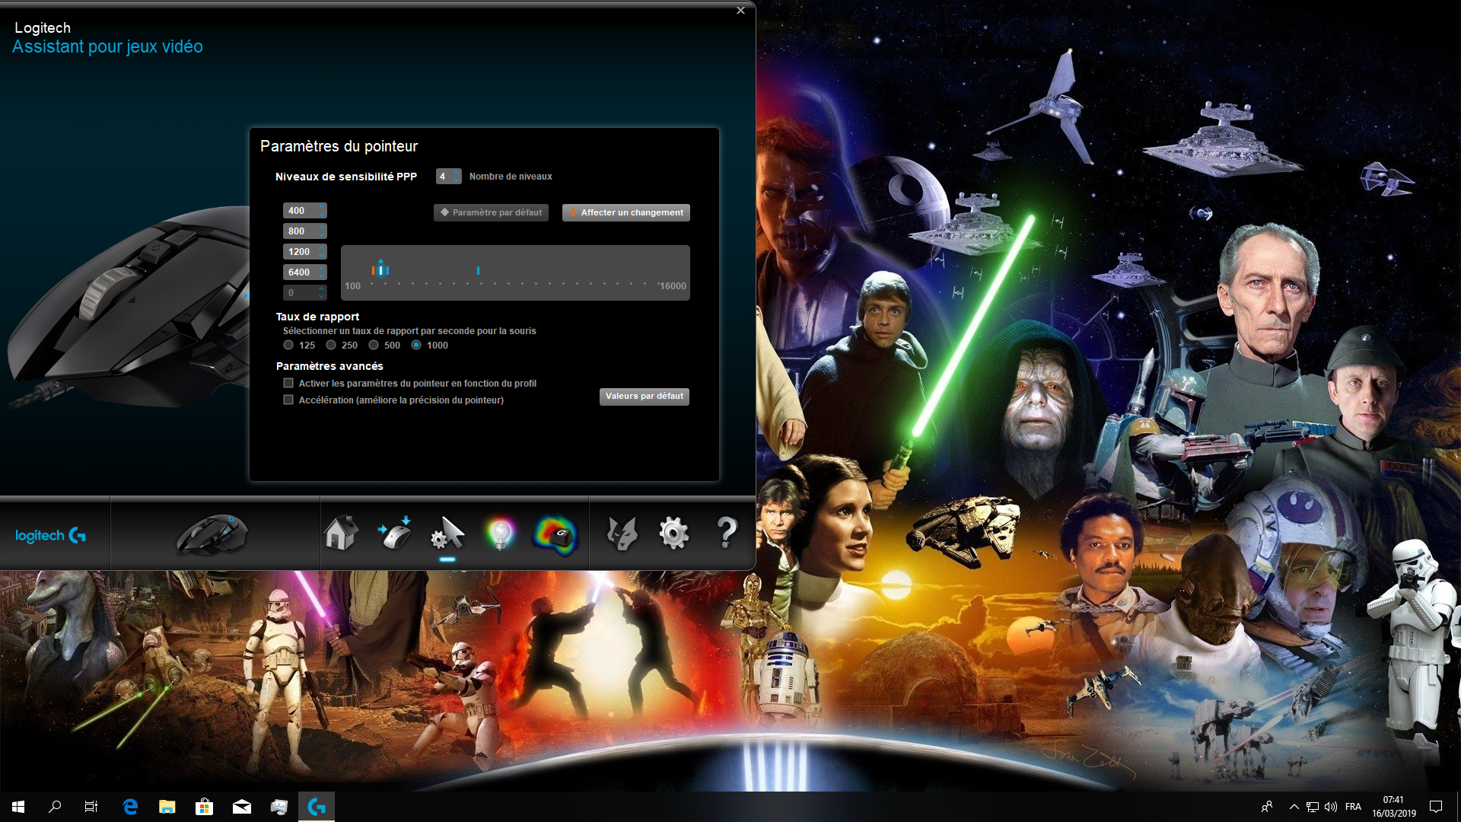
Task: Show hidden system tray icons
Action: 1294,807
